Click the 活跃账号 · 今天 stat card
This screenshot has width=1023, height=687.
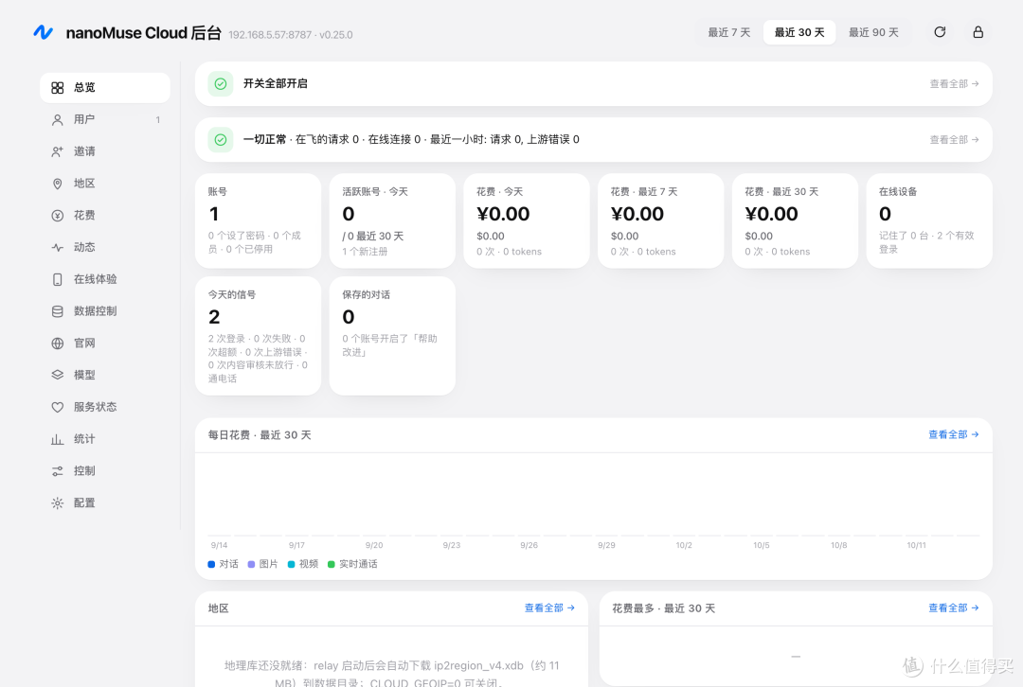[392, 220]
